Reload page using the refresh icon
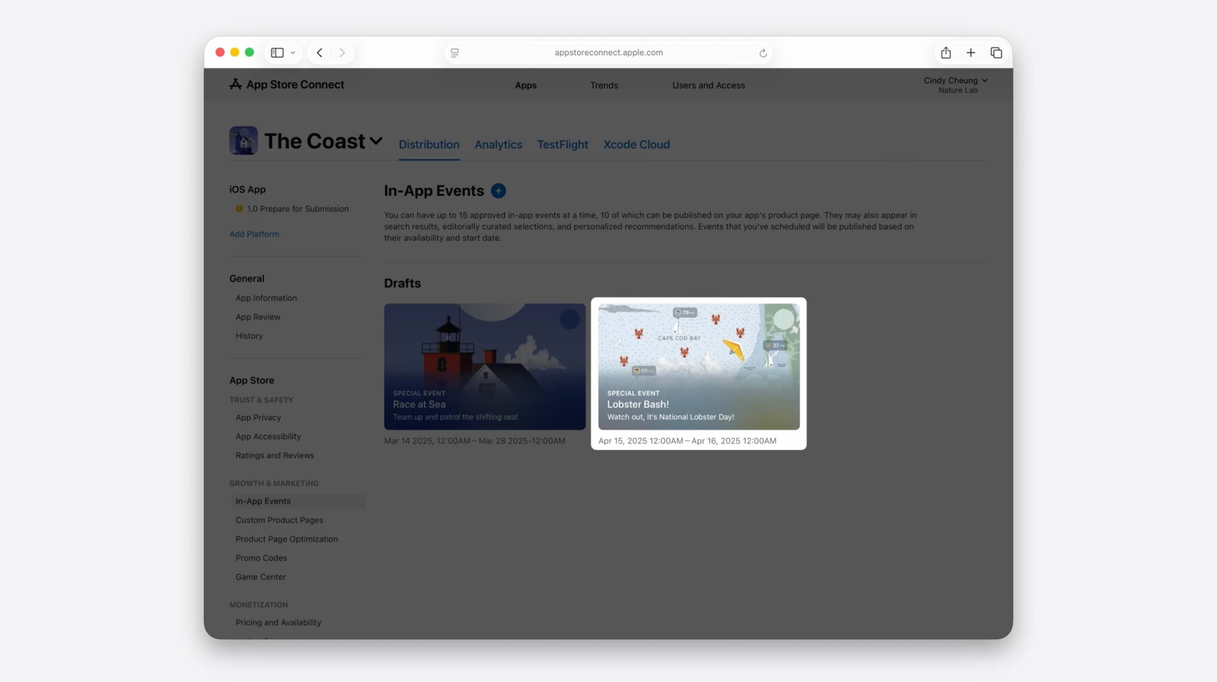Screen dimensions: 1217x682 coord(763,53)
